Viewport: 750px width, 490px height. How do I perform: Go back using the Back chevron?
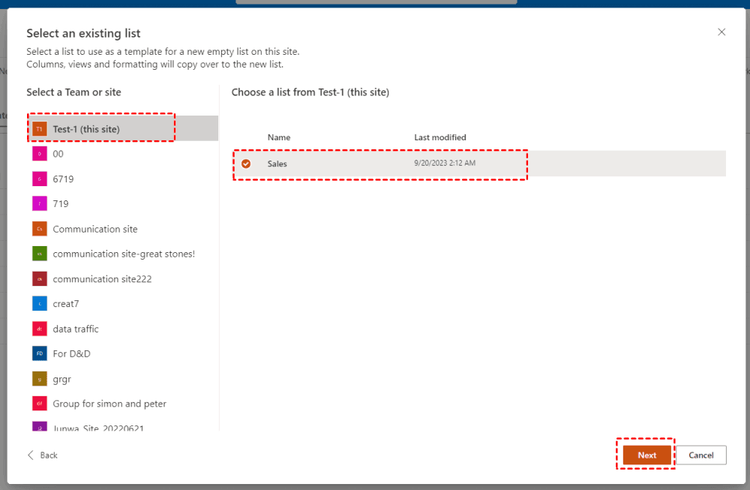(x=31, y=455)
